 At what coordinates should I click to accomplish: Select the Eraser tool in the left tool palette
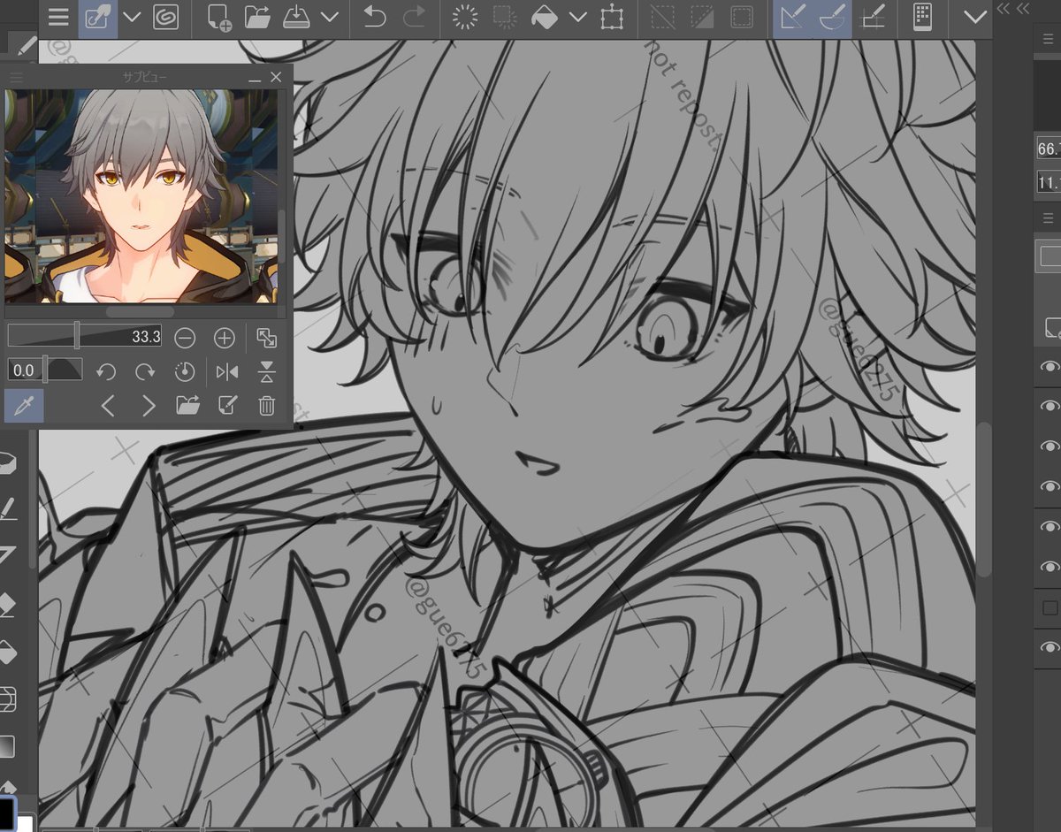click(x=7, y=606)
